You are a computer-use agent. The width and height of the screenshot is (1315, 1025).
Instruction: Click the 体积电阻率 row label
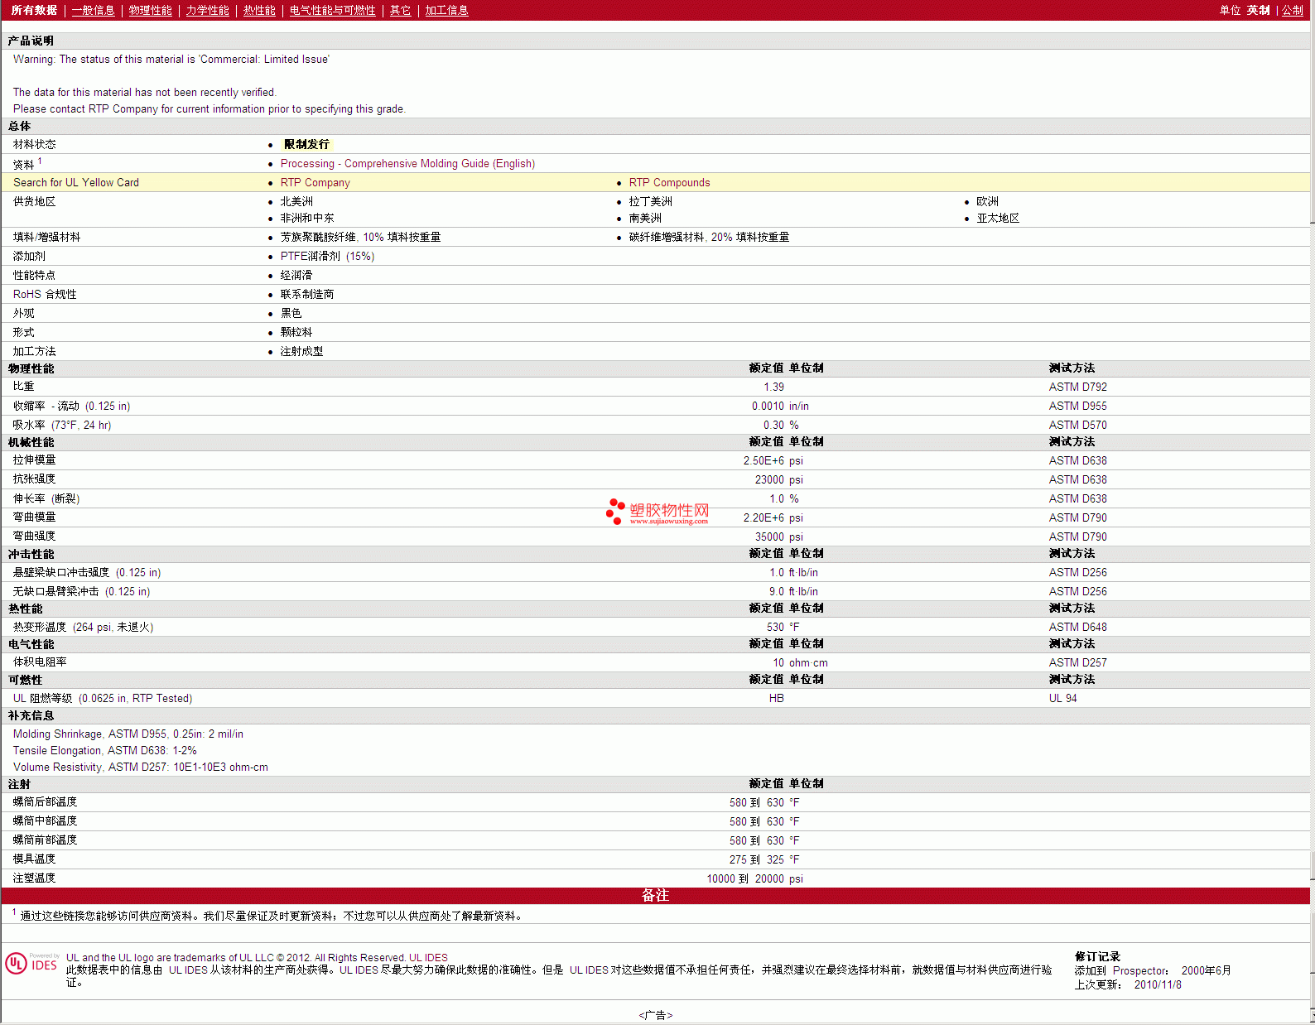[40, 662]
